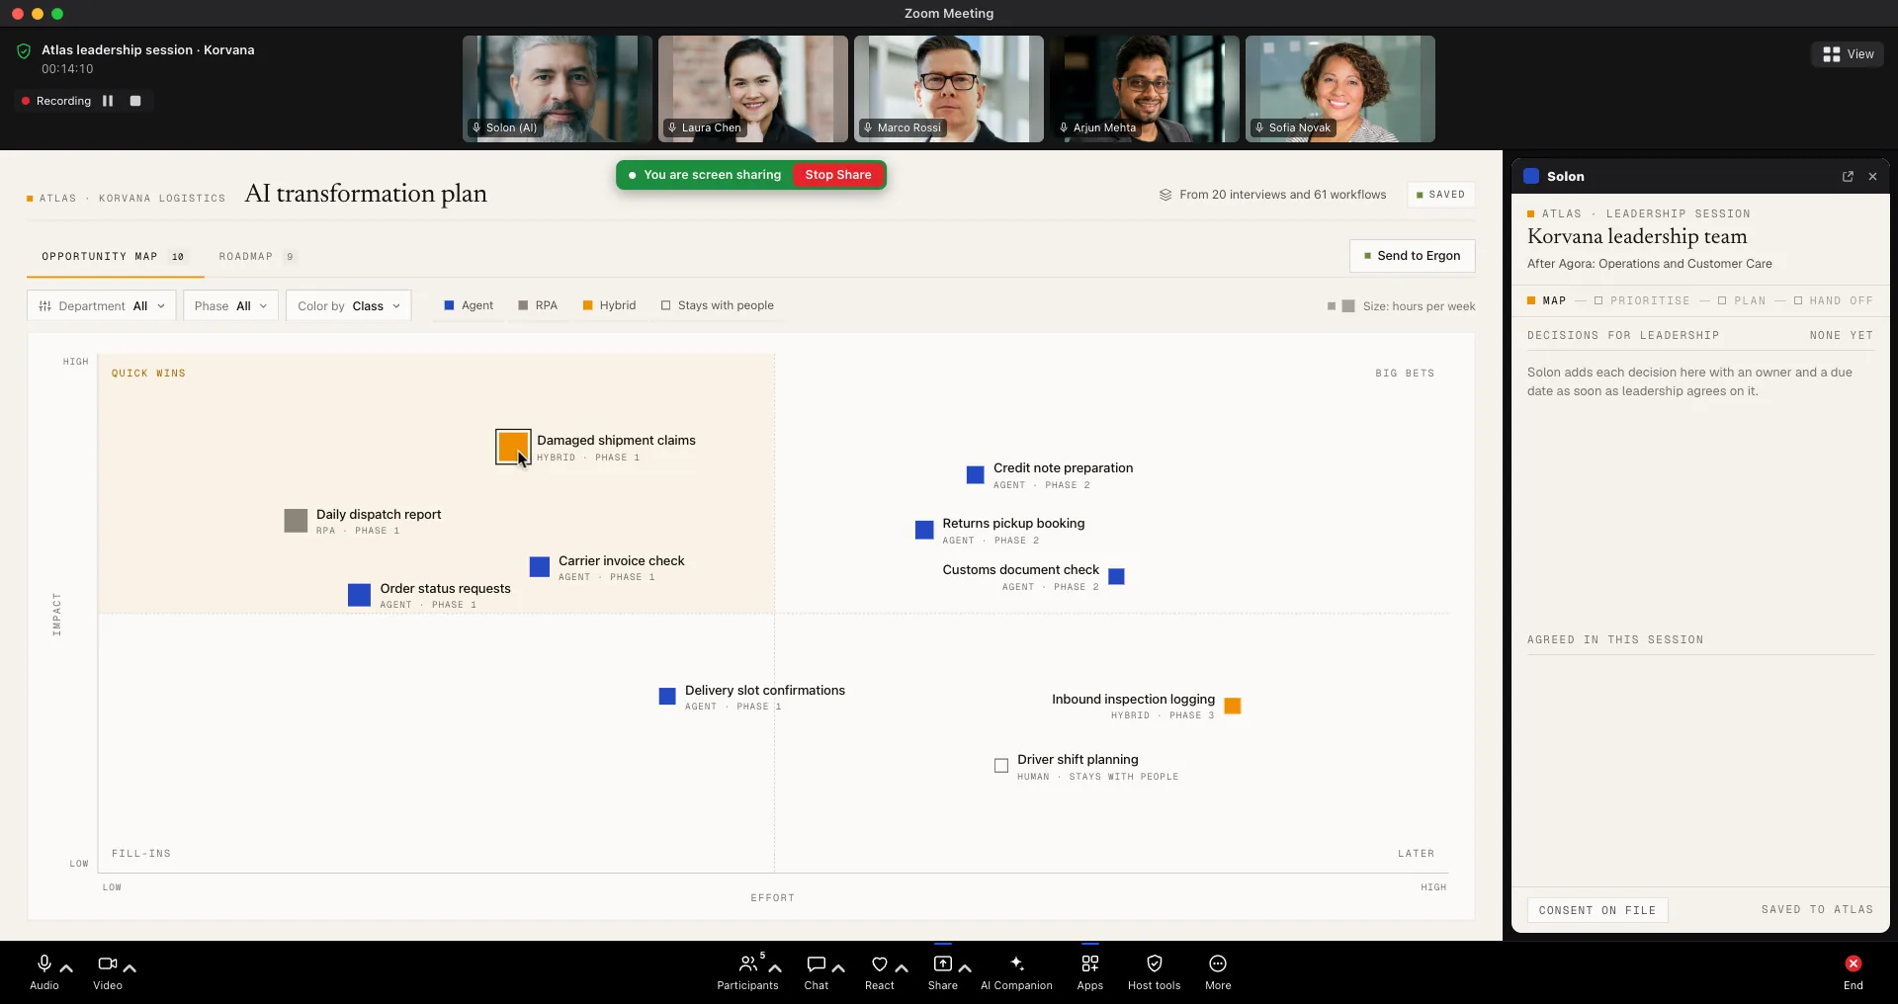Switch to the Opportunity Map tab

[114, 256]
